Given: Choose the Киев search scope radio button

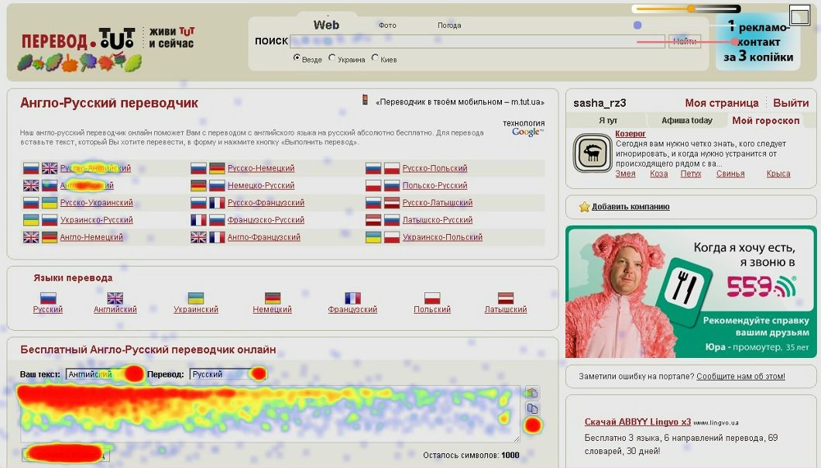Looking at the screenshot, I should [376, 58].
